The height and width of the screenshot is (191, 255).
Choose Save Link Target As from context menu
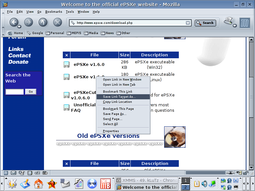tap(119, 97)
